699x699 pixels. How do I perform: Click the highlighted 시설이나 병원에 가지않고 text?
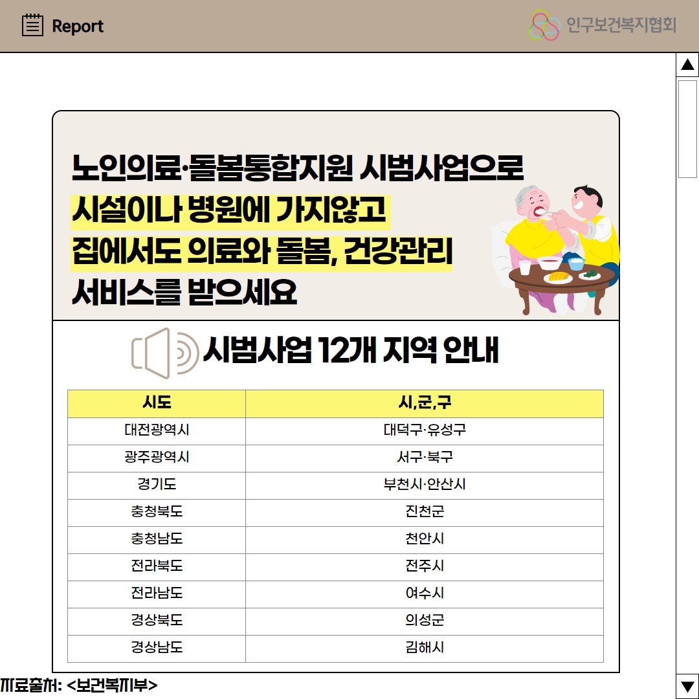click(x=229, y=210)
